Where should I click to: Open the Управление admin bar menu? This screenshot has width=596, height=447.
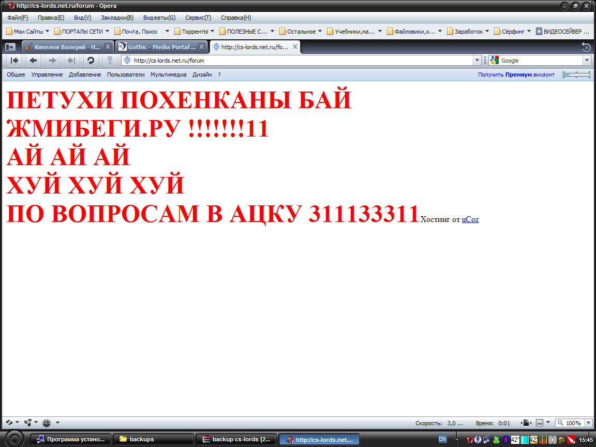(x=47, y=74)
